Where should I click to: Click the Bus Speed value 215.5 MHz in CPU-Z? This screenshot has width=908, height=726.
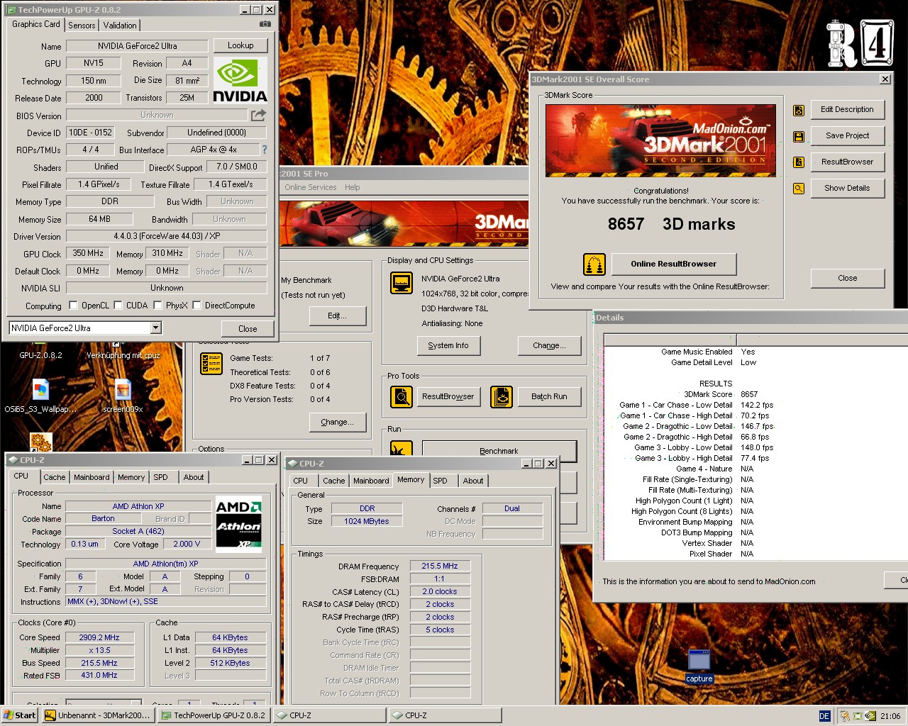(x=99, y=663)
